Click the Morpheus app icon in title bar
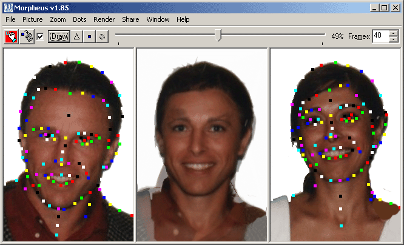404x245 pixels. pyautogui.click(x=8, y=8)
